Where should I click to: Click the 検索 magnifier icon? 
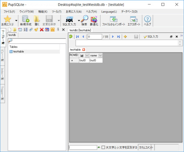click(84, 19)
